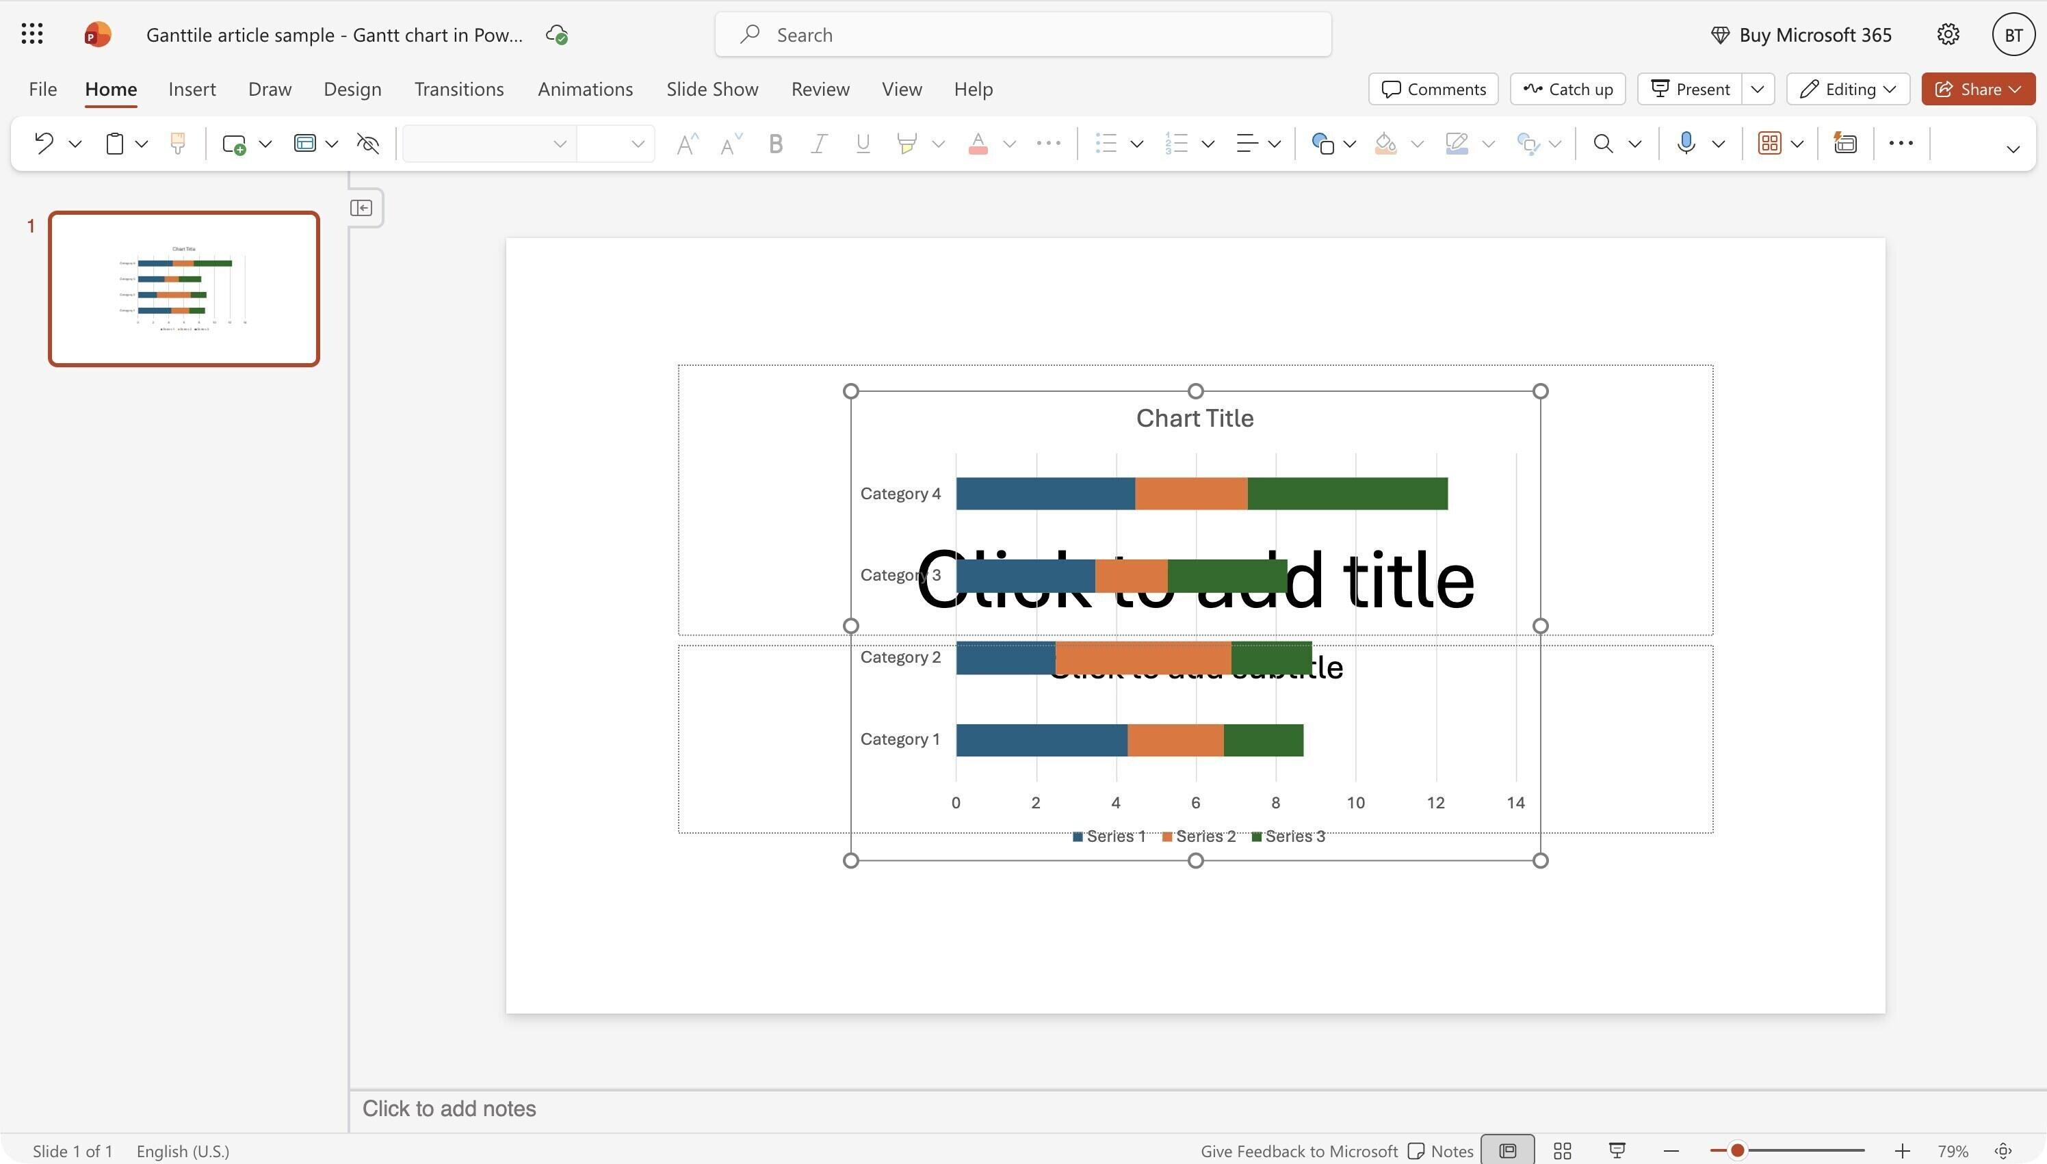Viewport: 2047px width, 1164px height.
Task: Apply the font color swatch
Action: [977, 144]
